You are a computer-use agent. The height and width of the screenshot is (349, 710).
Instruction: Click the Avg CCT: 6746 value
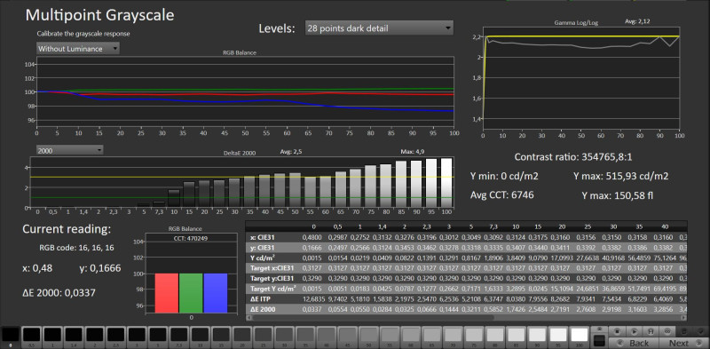pyautogui.click(x=502, y=194)
